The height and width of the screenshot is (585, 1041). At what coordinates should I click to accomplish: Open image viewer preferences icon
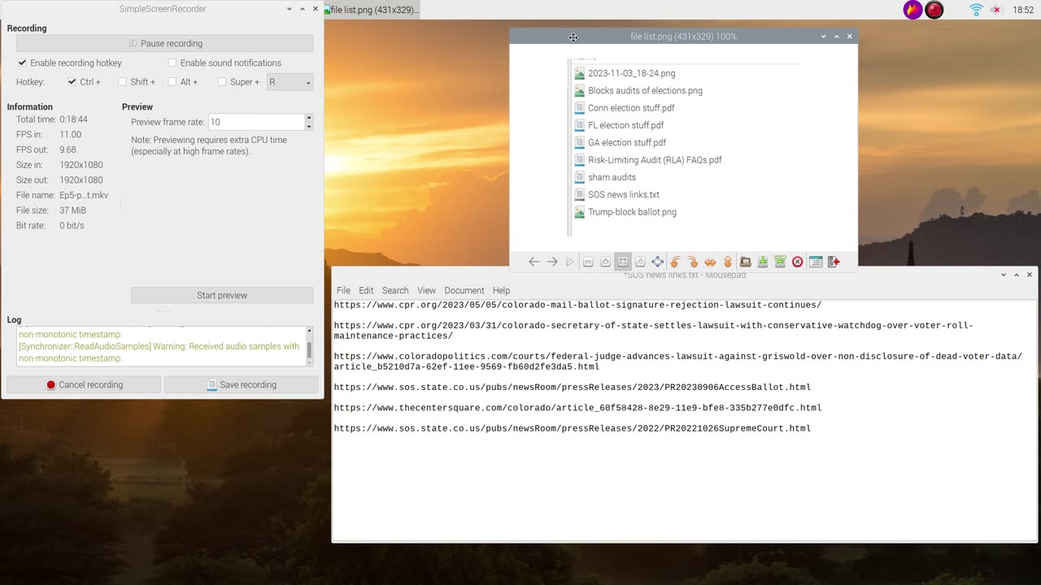pos(815,262)
